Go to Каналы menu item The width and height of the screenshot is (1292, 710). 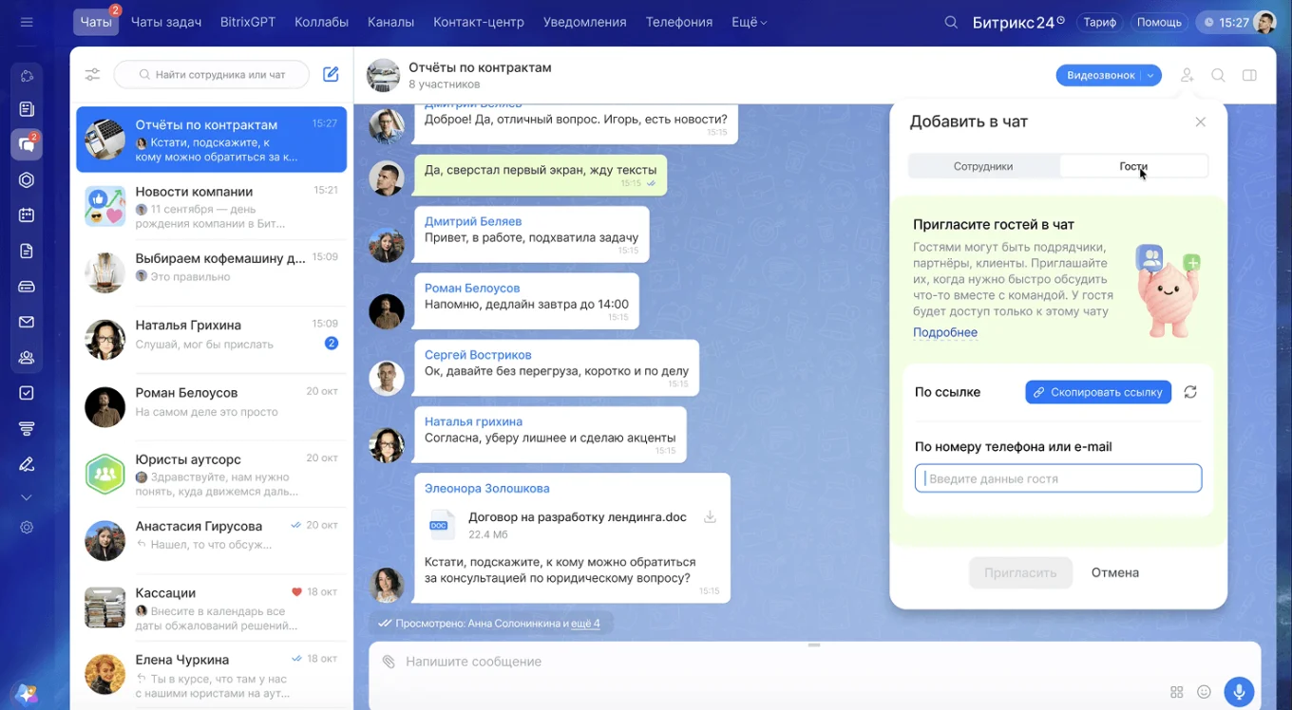pos(390,22)
